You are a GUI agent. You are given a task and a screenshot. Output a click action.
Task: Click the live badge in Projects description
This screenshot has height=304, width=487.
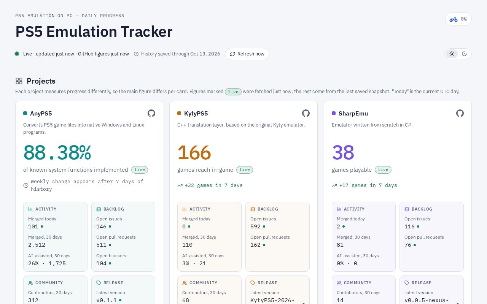[x=233, y=92]
